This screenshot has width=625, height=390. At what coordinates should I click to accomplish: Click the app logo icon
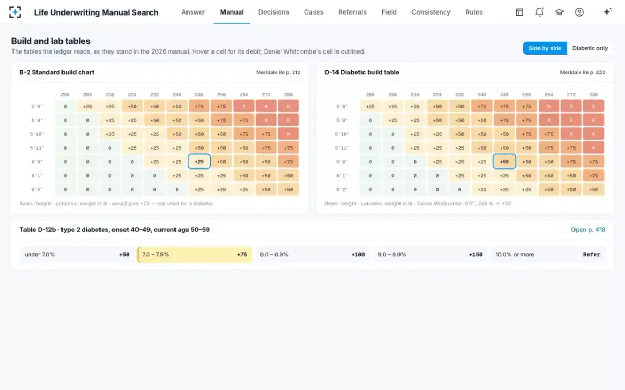point(15,12)
